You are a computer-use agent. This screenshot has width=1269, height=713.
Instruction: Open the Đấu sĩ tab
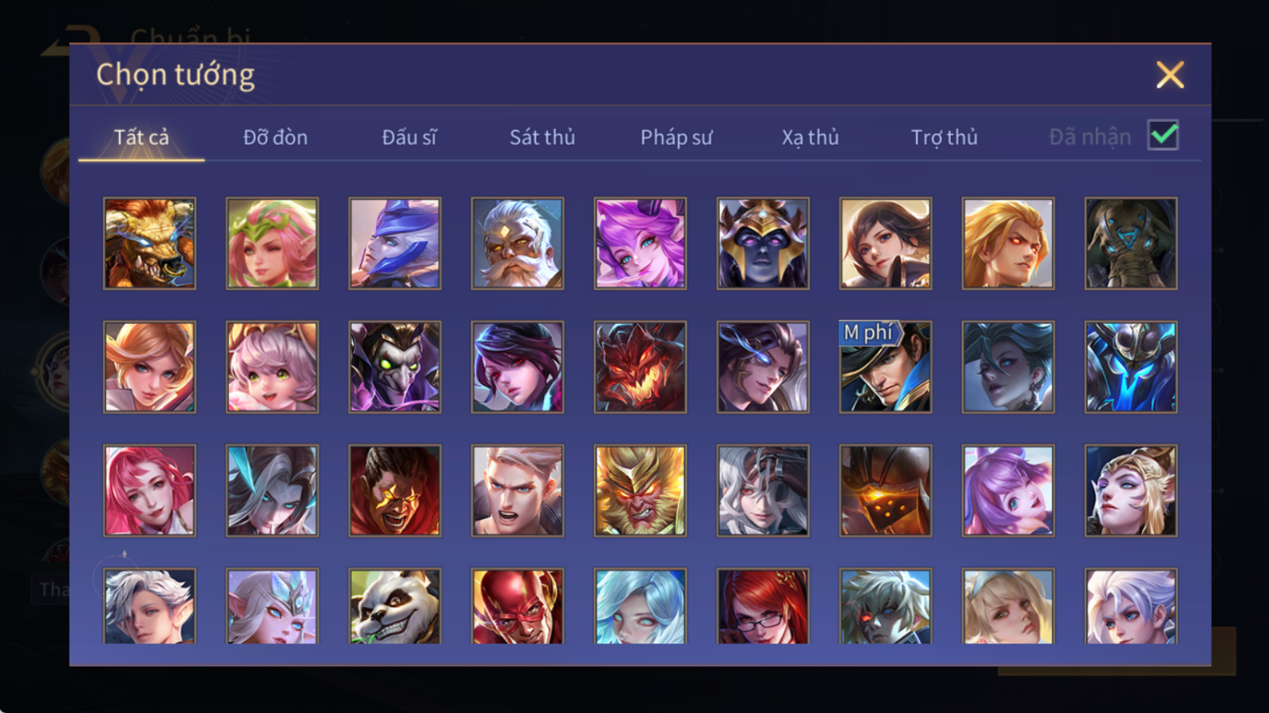409,137
